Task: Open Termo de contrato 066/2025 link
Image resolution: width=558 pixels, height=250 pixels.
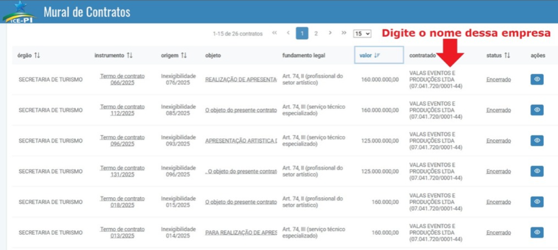Action: click(123, 80)
